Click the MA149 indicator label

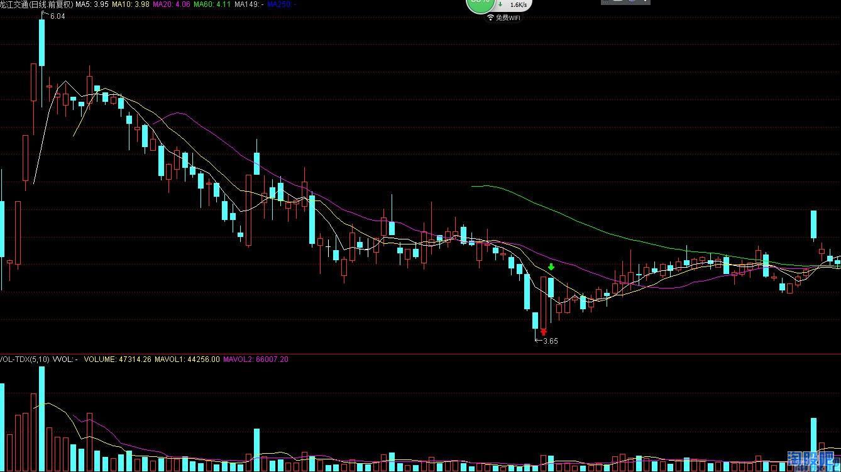[x=249, y=4]
